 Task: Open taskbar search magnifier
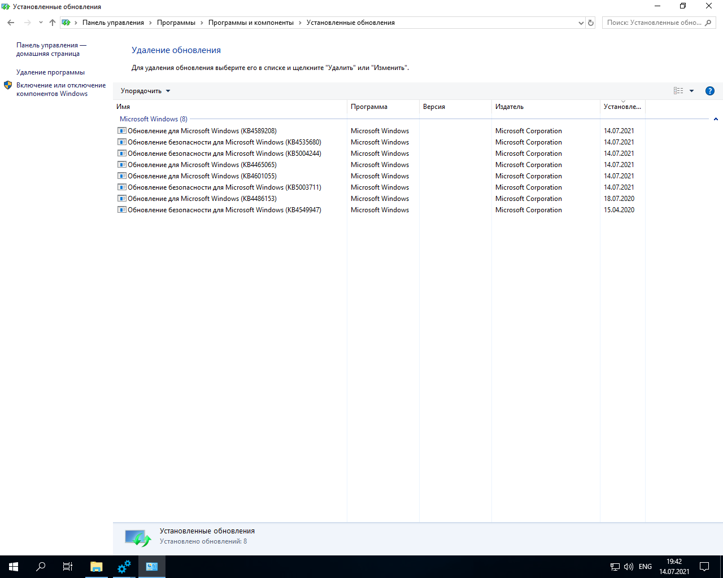point(41,567)
